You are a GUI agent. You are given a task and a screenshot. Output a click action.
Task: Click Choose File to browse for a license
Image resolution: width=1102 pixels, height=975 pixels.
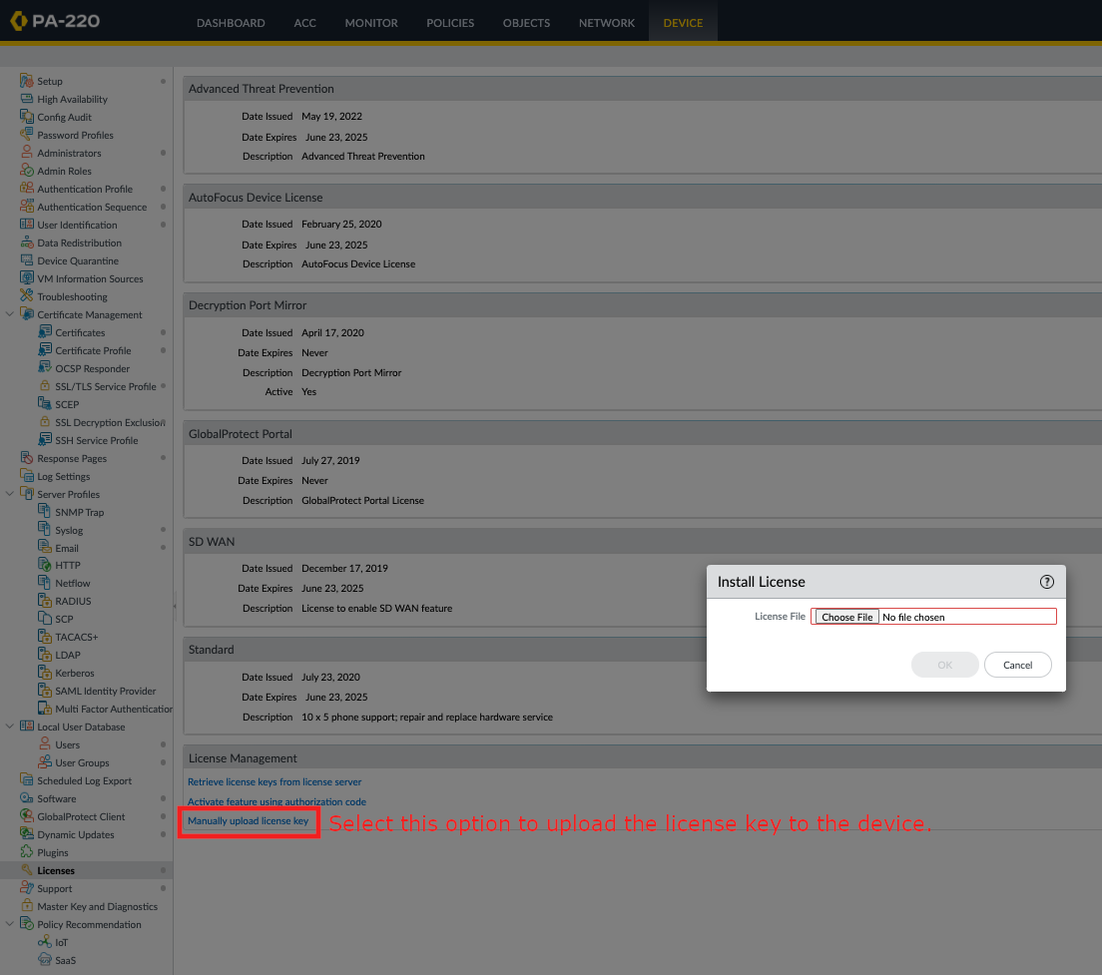pos(844,616)
